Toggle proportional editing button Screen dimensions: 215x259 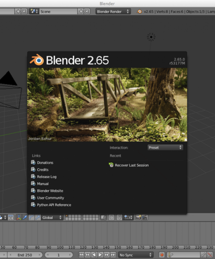111,218
